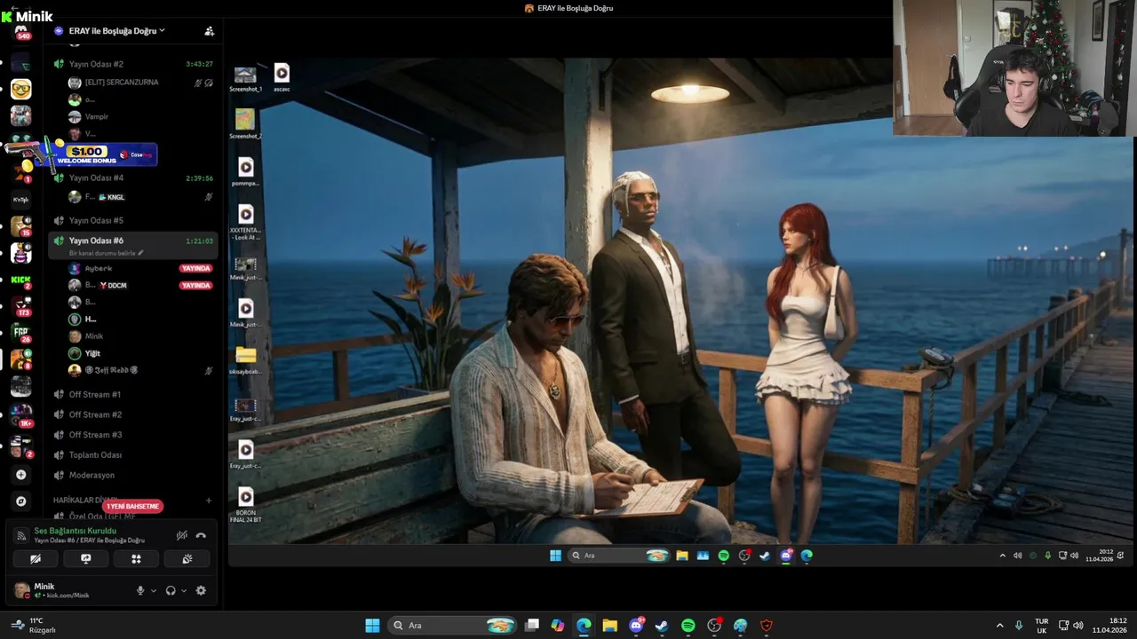Open microphone input options dropdown arrow
Image resolution: width=1137 pixels, height=639 pixels.
(x=153, y=590)
